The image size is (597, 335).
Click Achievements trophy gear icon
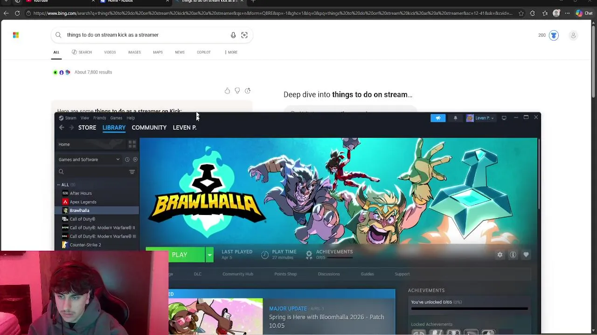pyautogui.click(x=309, y=254)
